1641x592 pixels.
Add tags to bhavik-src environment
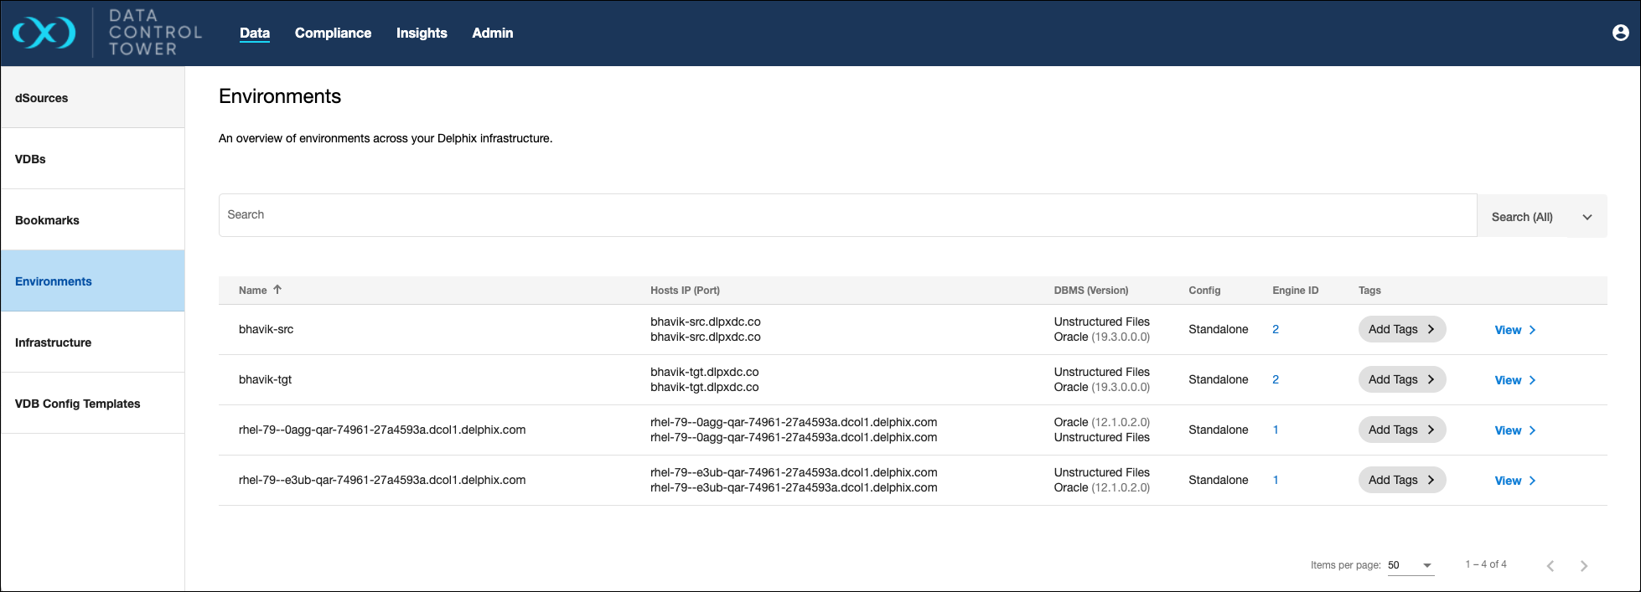pyautogui.click(x=1400, y=329)
